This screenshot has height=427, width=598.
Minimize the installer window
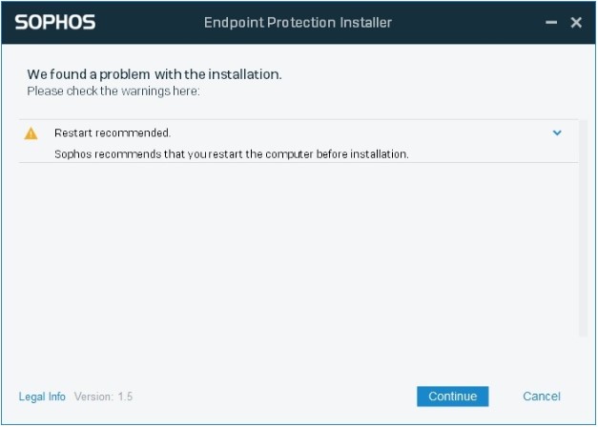(x=552, y=22)
